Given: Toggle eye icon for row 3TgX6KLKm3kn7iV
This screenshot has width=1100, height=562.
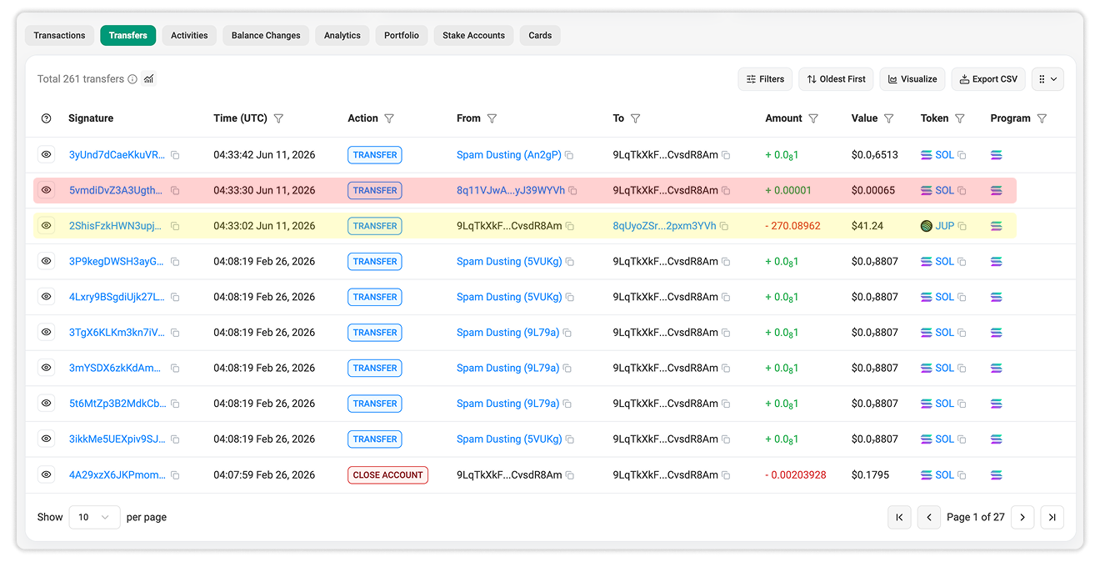Looking at the screenshot, I should 47,333.
